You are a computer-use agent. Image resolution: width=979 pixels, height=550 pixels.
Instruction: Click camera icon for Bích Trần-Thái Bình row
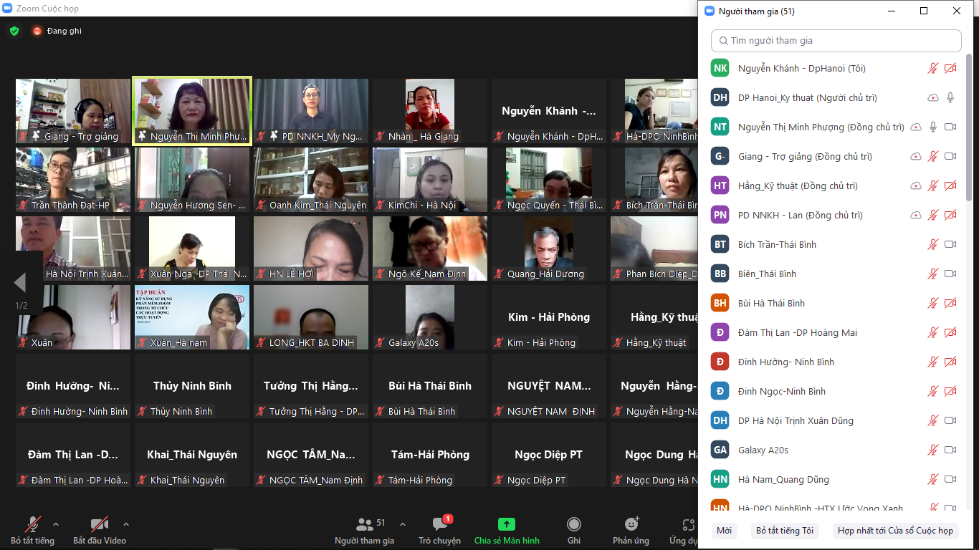950,245
